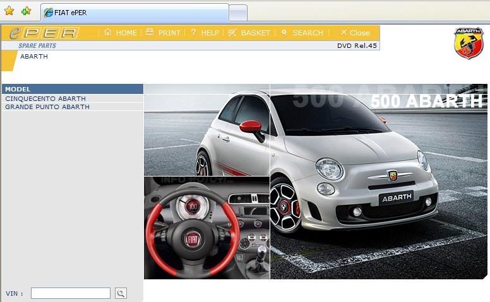The height and width of the screenshot is (302, 490).
Task: Click the VIN search magnifier button
Action: tap(121, 293)
